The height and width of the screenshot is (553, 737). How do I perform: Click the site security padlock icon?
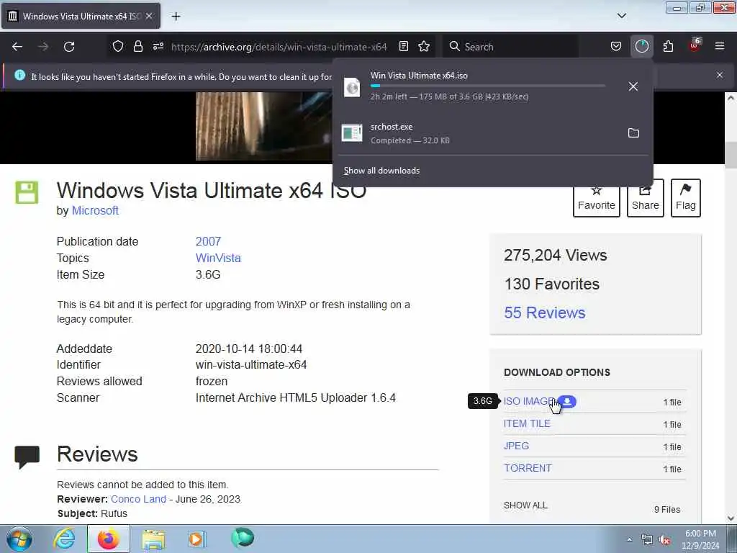(x=137, y=46)
